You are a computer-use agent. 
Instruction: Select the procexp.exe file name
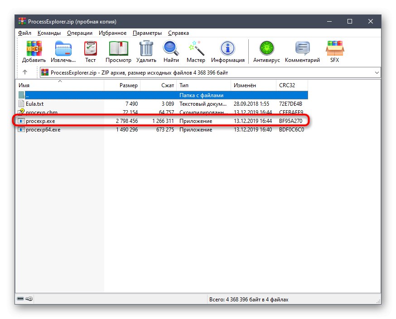40,121
